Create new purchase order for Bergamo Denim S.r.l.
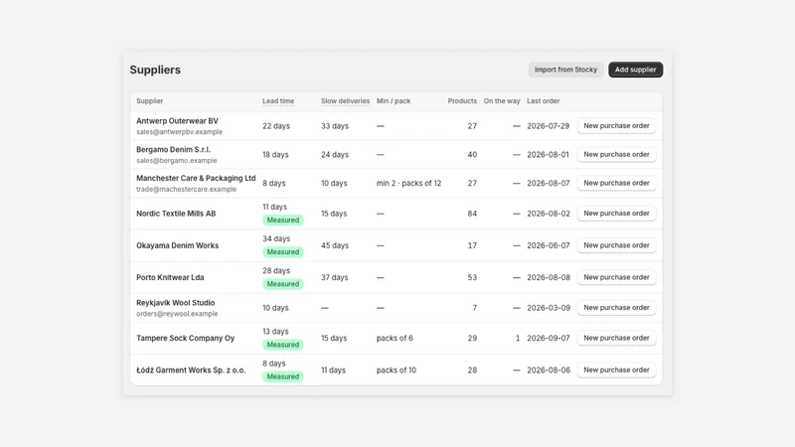This screenshot has height=447, width=795. (x=616, y=155)
